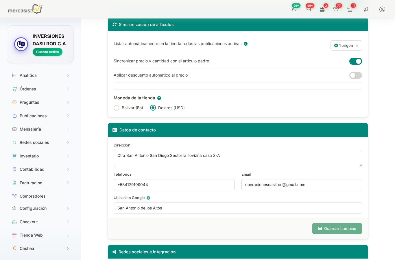The width and height of the screenshot is (395, 260).
Task: Select Bolivar (Bs) currency option
Action: (x=117, y=108)
